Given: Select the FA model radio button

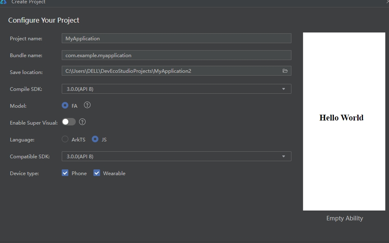Looking at the screenshot, I should pyautogui.click(x=65, y=105).
